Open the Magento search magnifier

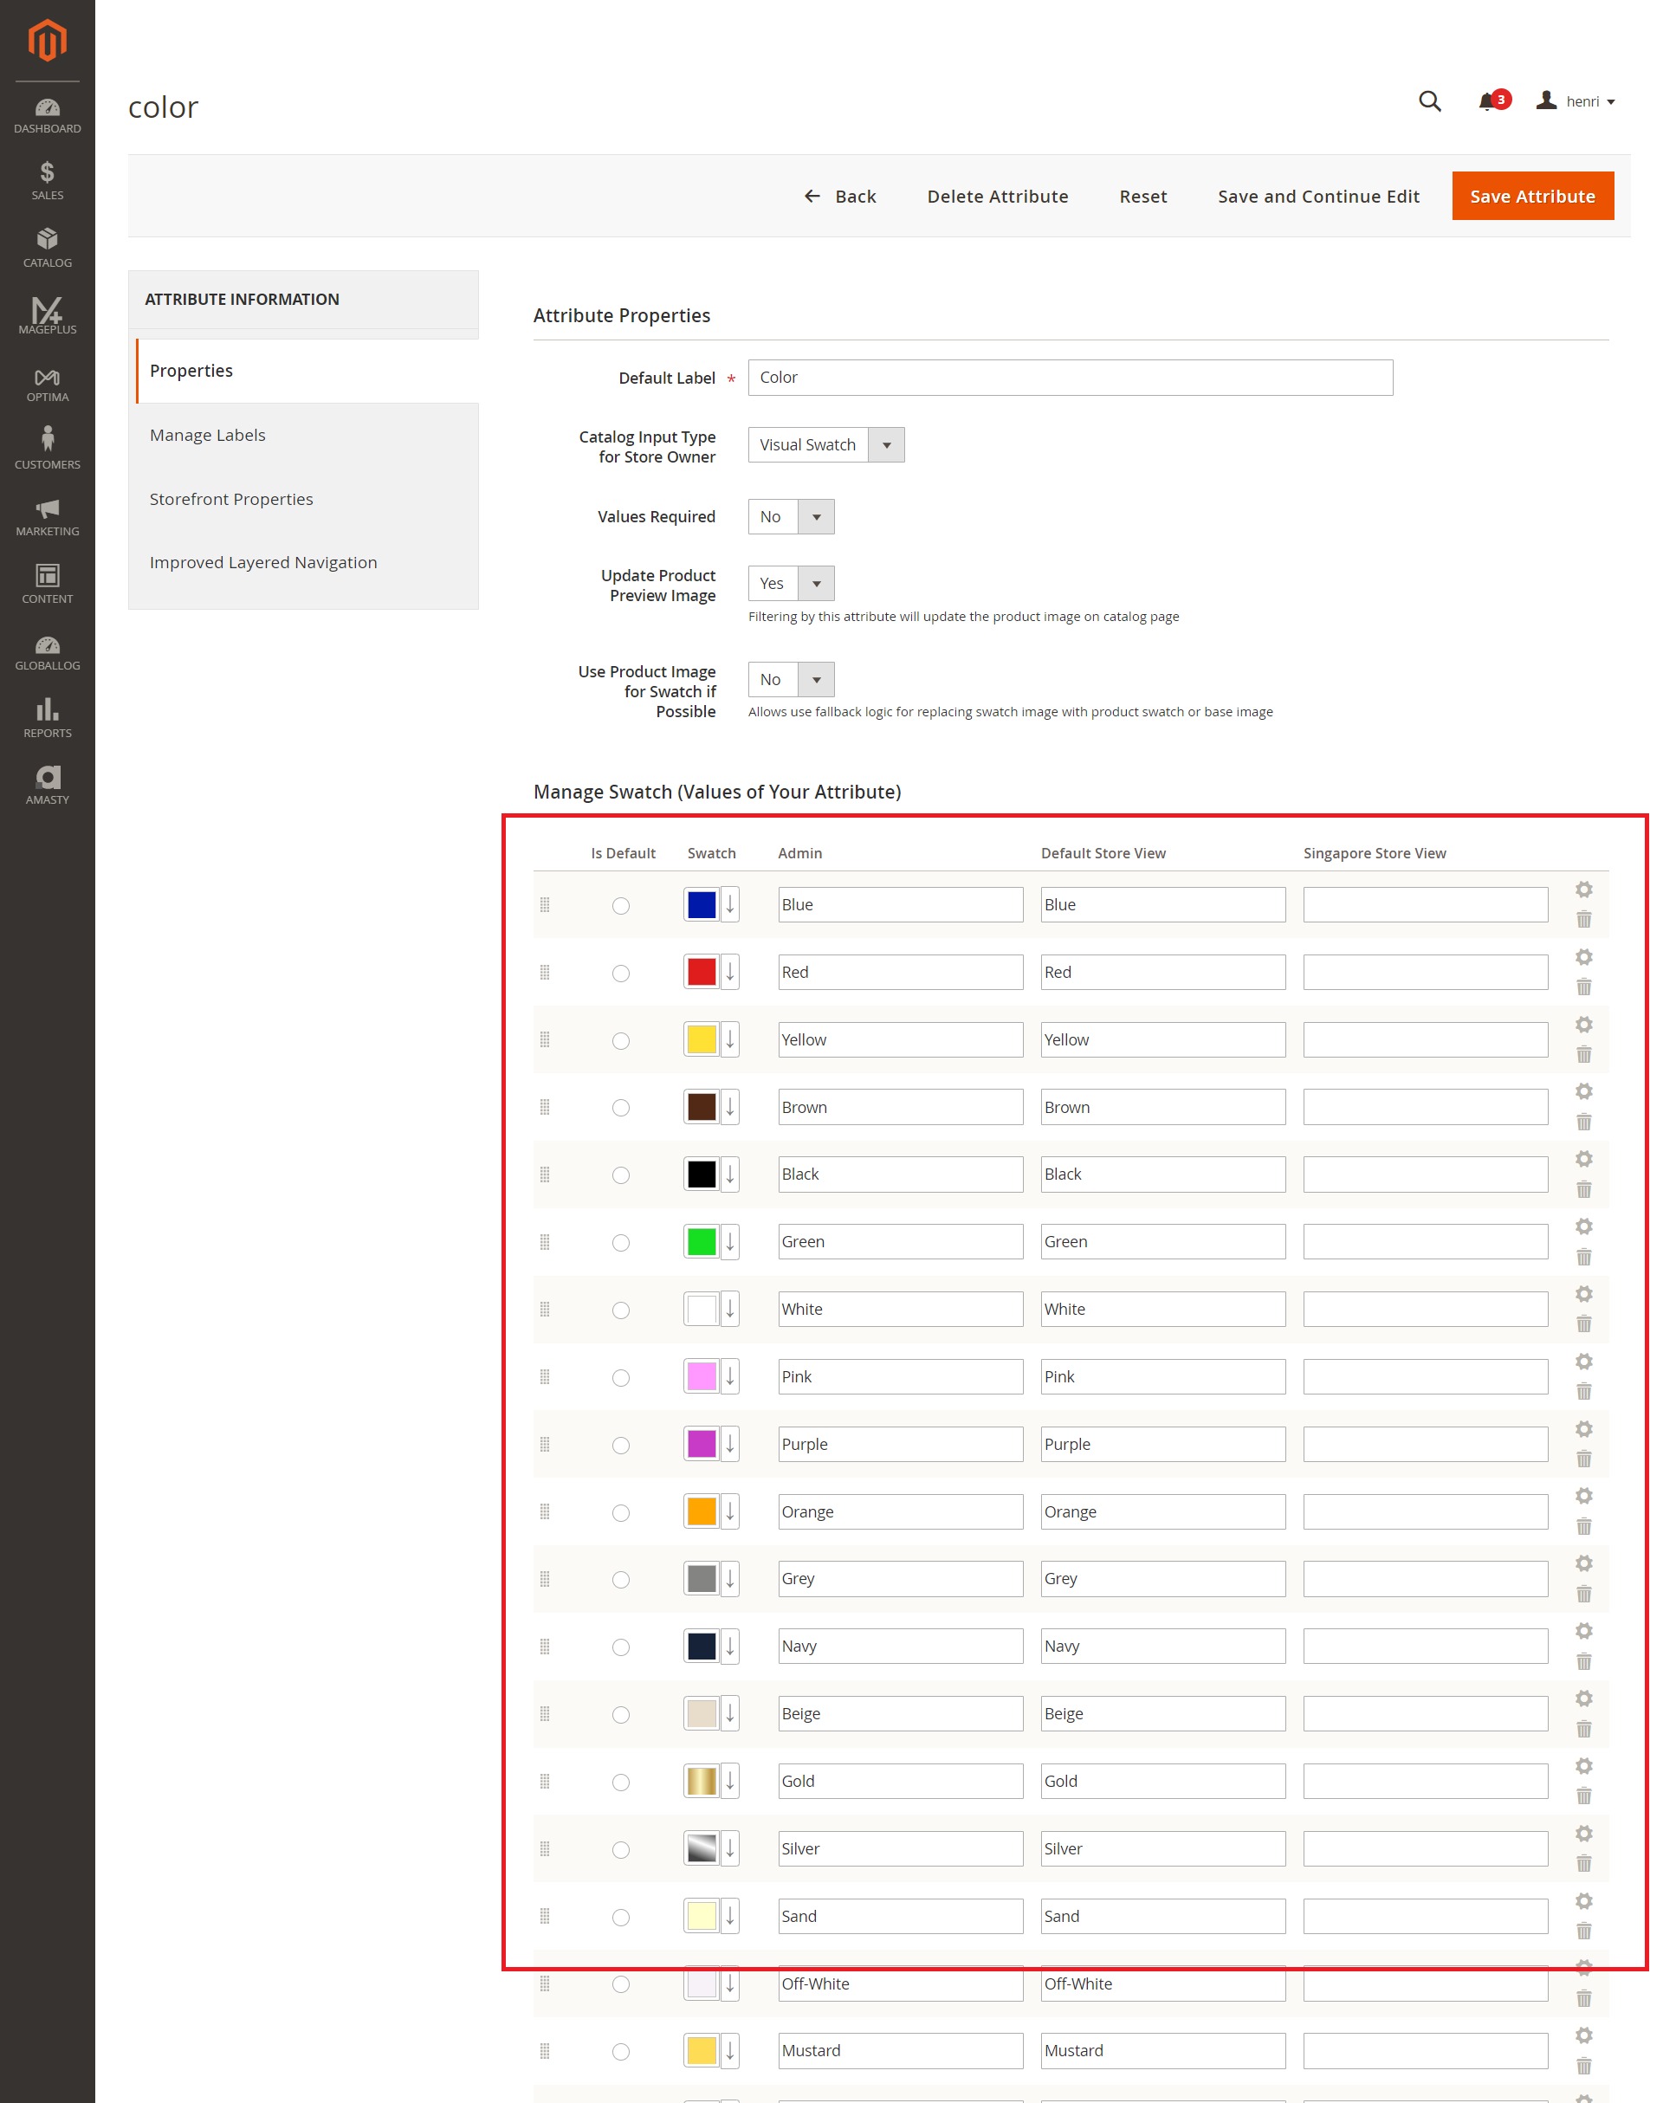tap(1428, 101)
